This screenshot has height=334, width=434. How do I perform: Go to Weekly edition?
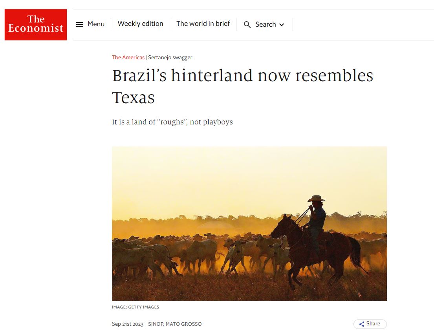[140, 24]
